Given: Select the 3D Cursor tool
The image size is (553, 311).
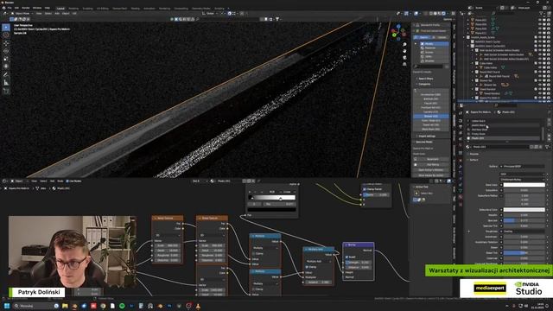Looking at the screenshot, I should pyautogui.click(x=6, y=35).
